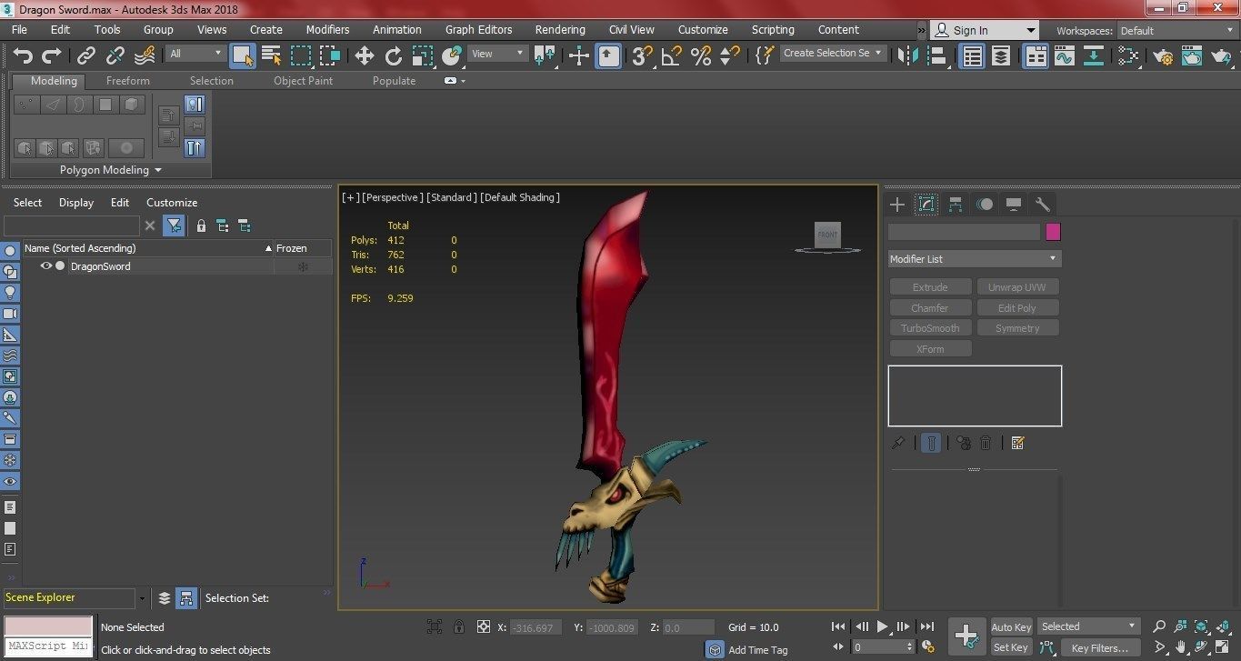Click the TurboSmooth modifier button
Image resolution: width=1241 pixels, height=661 pixels.
point(930,328)
